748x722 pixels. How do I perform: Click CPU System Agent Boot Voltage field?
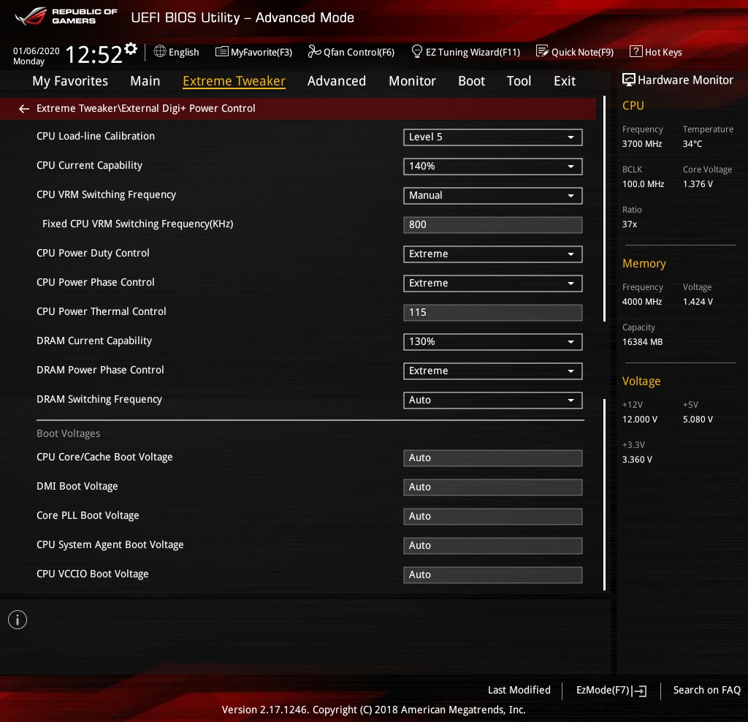tap(493, 545)
